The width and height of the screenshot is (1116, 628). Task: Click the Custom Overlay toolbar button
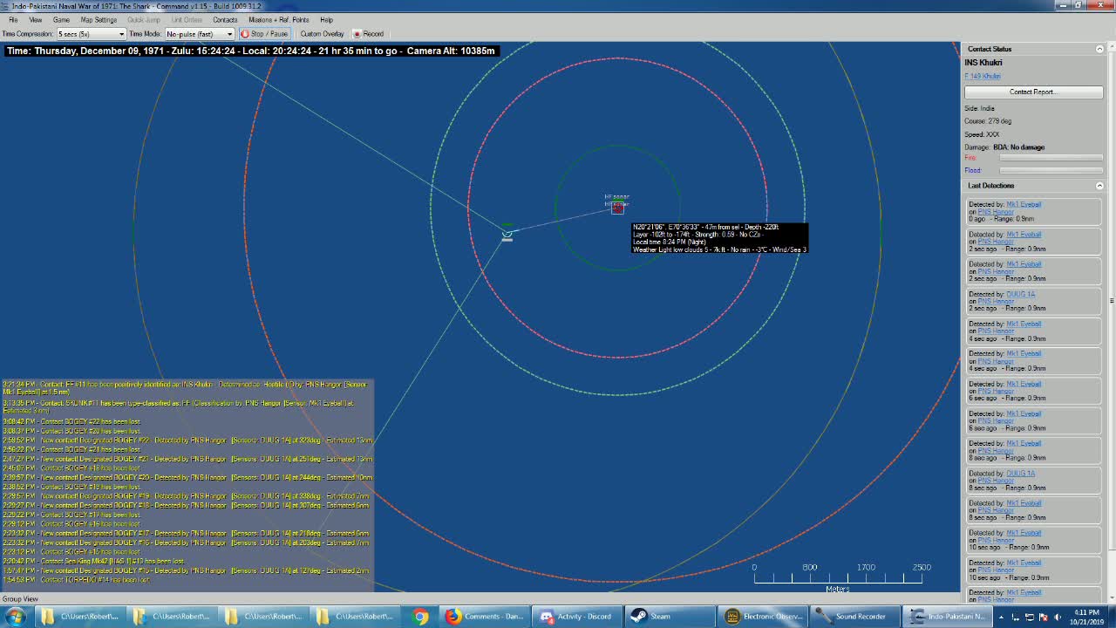click(322, 34)
